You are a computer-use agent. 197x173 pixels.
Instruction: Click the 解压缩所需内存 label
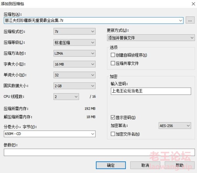(x=18, y=117)
